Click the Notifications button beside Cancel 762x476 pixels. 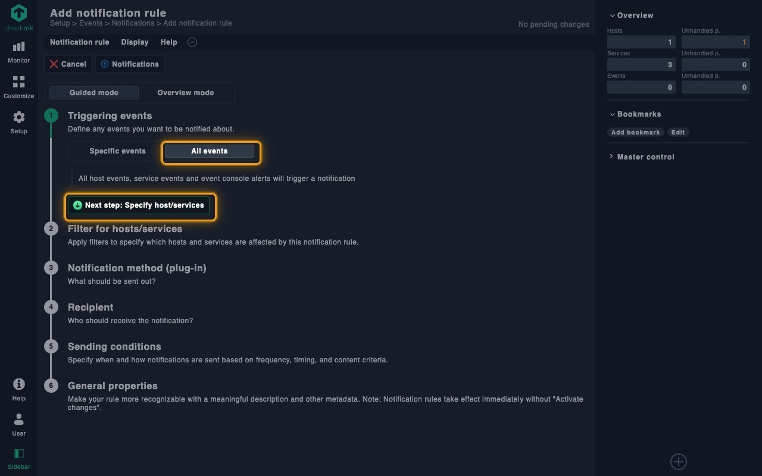[130, 64]
